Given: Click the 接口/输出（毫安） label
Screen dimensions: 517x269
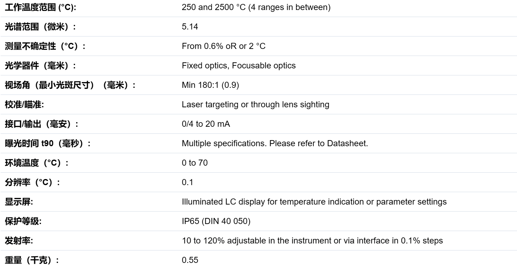Looking at the screenshot, I should coord(42,124).
